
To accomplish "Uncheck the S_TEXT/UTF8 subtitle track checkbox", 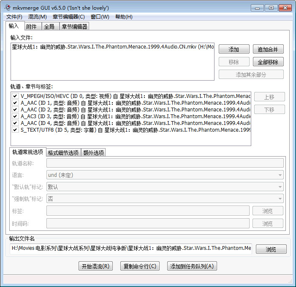I will point(15,130).
